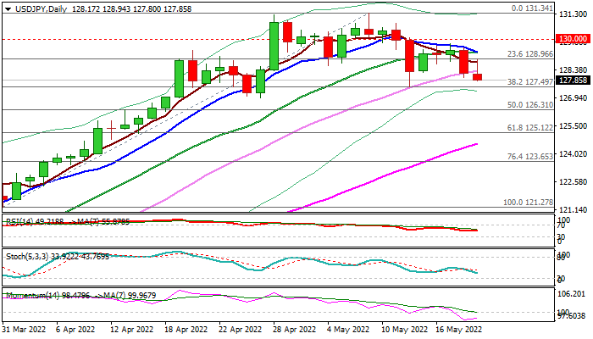Screen dimensions: 593x339
Task: Select the Fibonacci label 38.2 127.497
Action: click(530, 81)
